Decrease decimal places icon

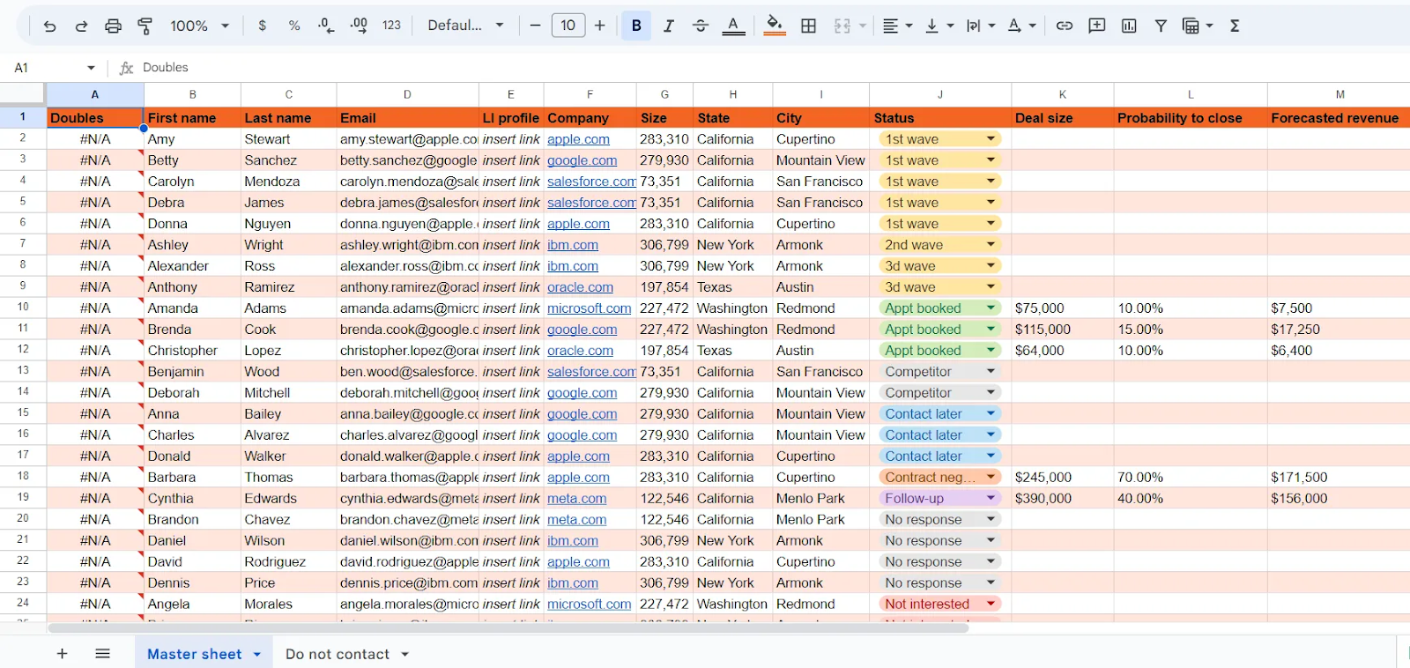tap(326, 26)
